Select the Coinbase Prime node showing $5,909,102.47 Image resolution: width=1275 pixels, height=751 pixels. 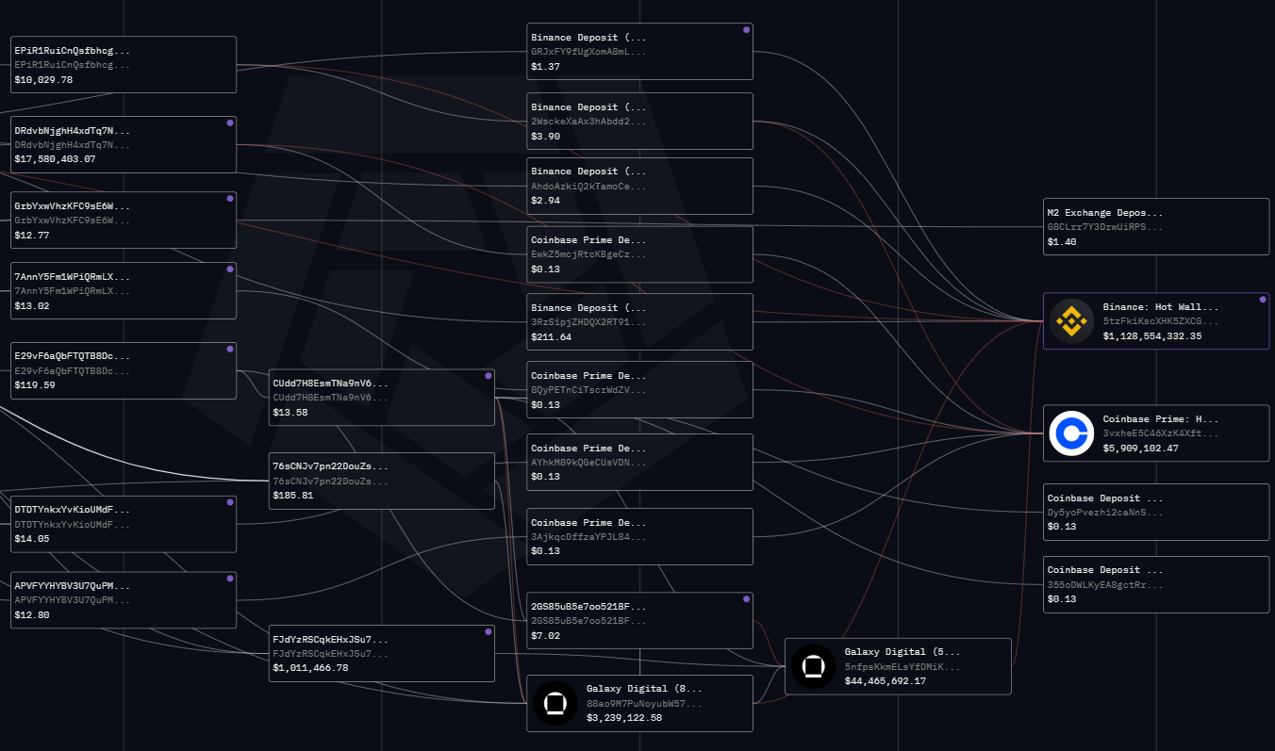[1155, 433]
